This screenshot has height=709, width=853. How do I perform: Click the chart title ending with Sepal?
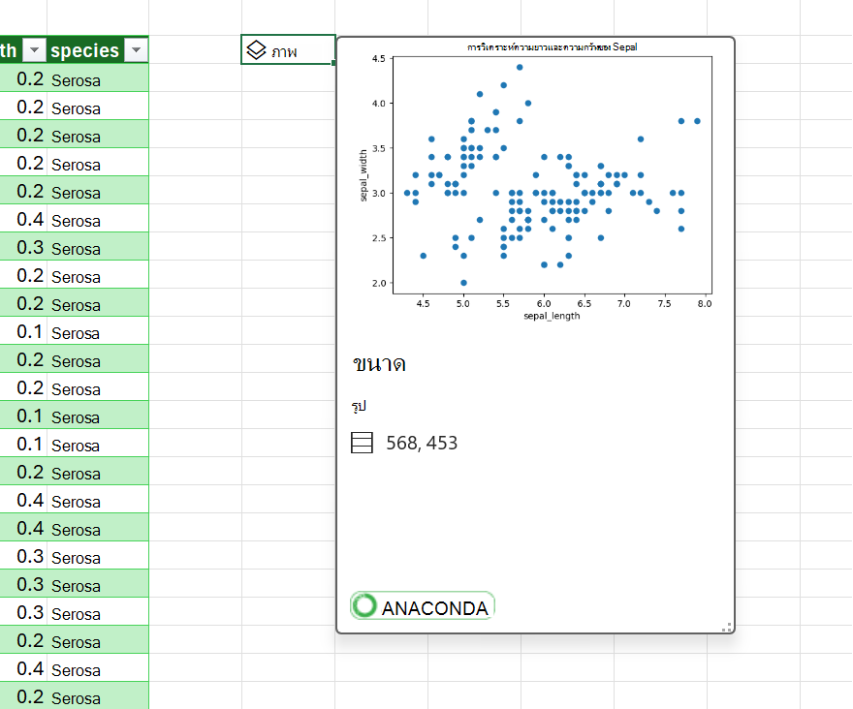coord(552,47)
